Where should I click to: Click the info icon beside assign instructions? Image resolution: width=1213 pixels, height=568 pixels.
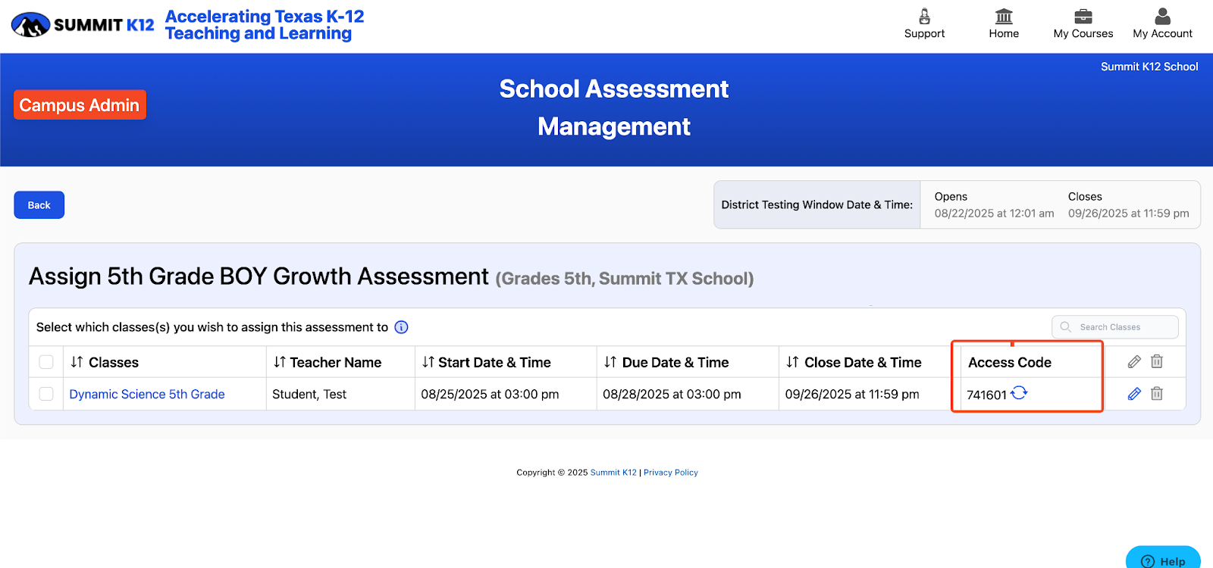click(402, 327)
